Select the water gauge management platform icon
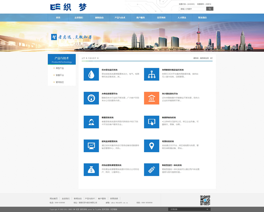This screenshot has height=212, width=264. pos(91,98)
